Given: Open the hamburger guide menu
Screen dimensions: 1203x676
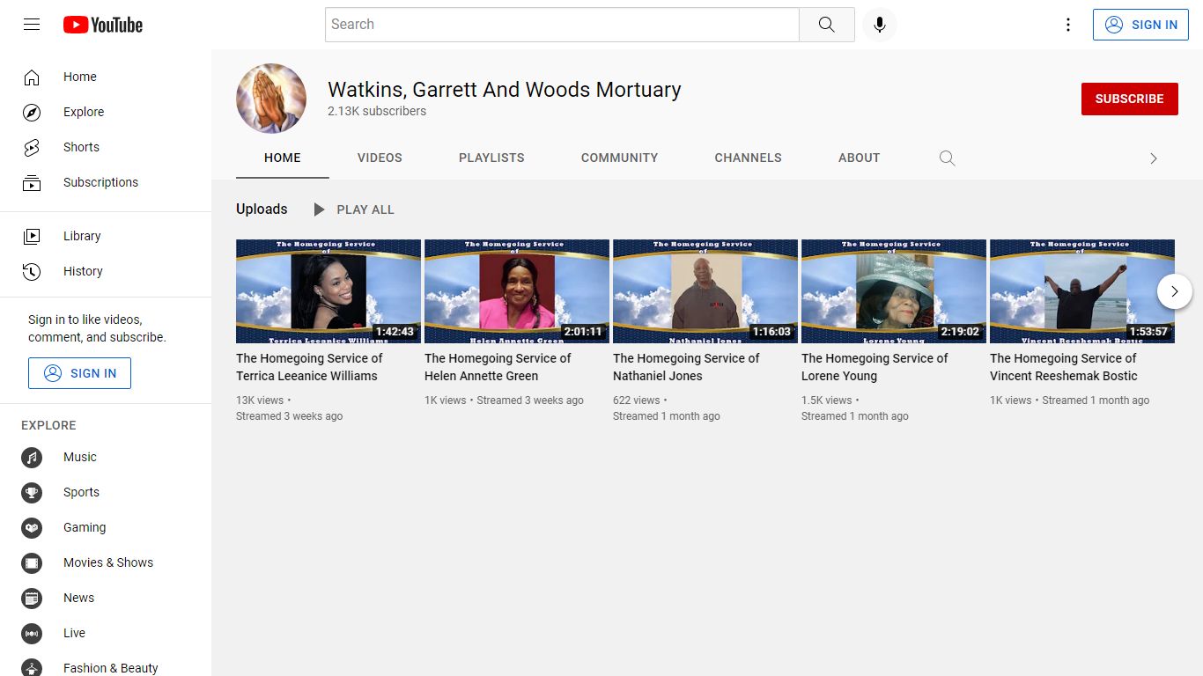Looking at the screenshot, I should (32, 25).
